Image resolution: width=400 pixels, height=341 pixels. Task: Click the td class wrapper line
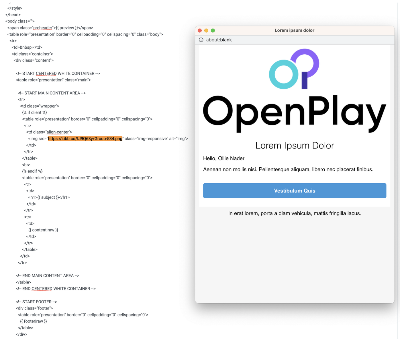coord(40,106)
